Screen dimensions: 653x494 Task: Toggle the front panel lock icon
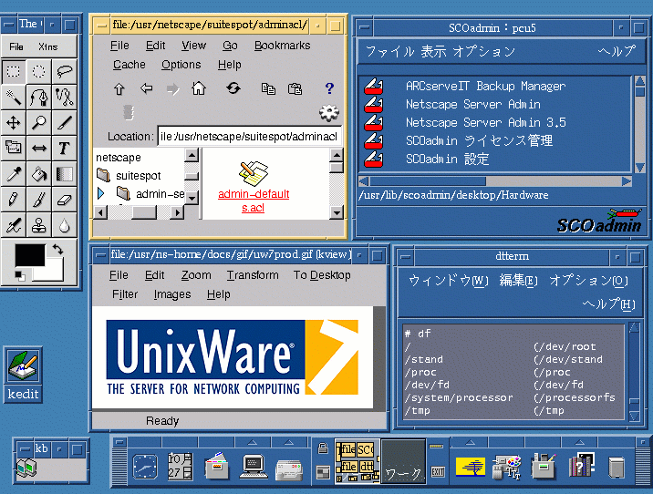322,448
